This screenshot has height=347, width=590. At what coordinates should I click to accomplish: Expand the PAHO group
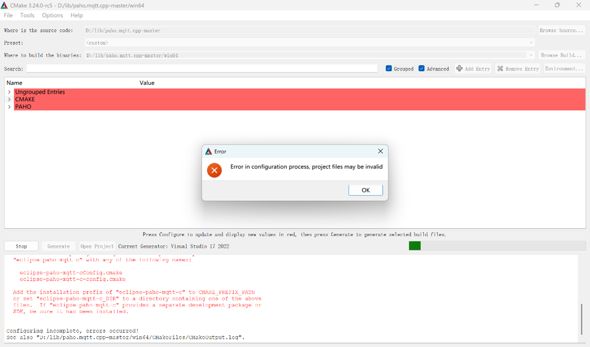[x=10, y=107]
